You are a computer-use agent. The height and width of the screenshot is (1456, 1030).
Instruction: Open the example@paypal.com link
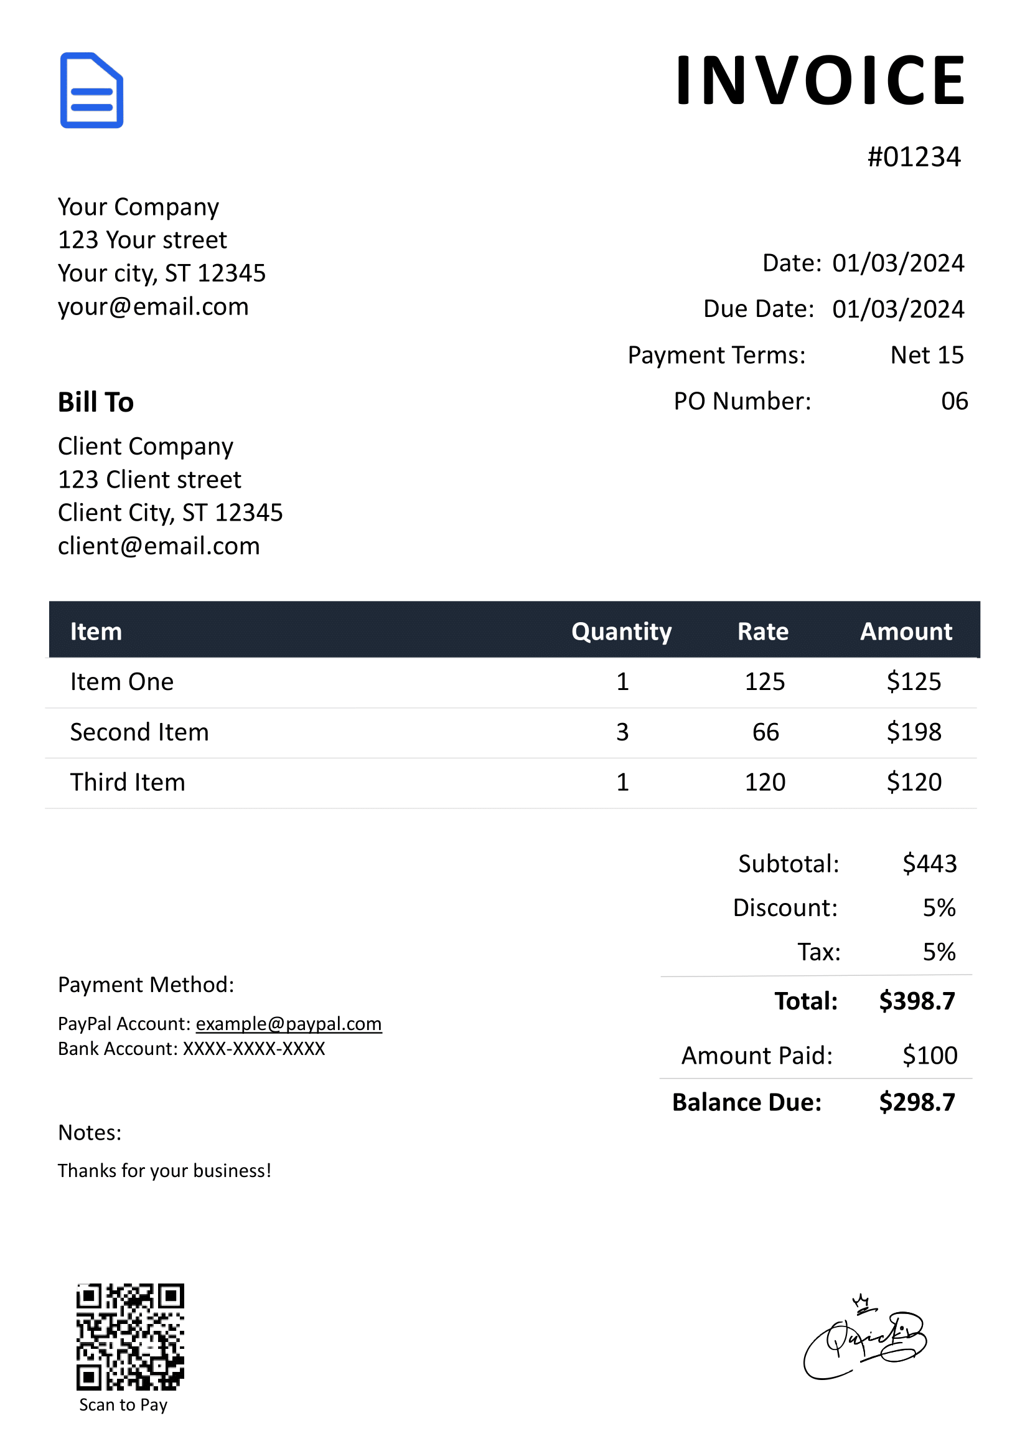289,1024
